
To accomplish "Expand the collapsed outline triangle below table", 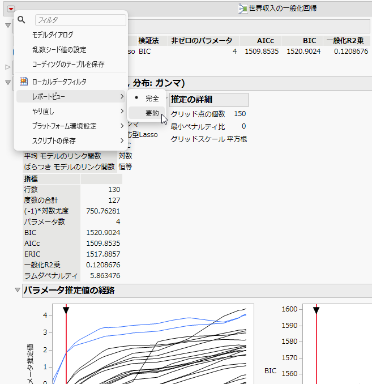I will pos(8,67).
